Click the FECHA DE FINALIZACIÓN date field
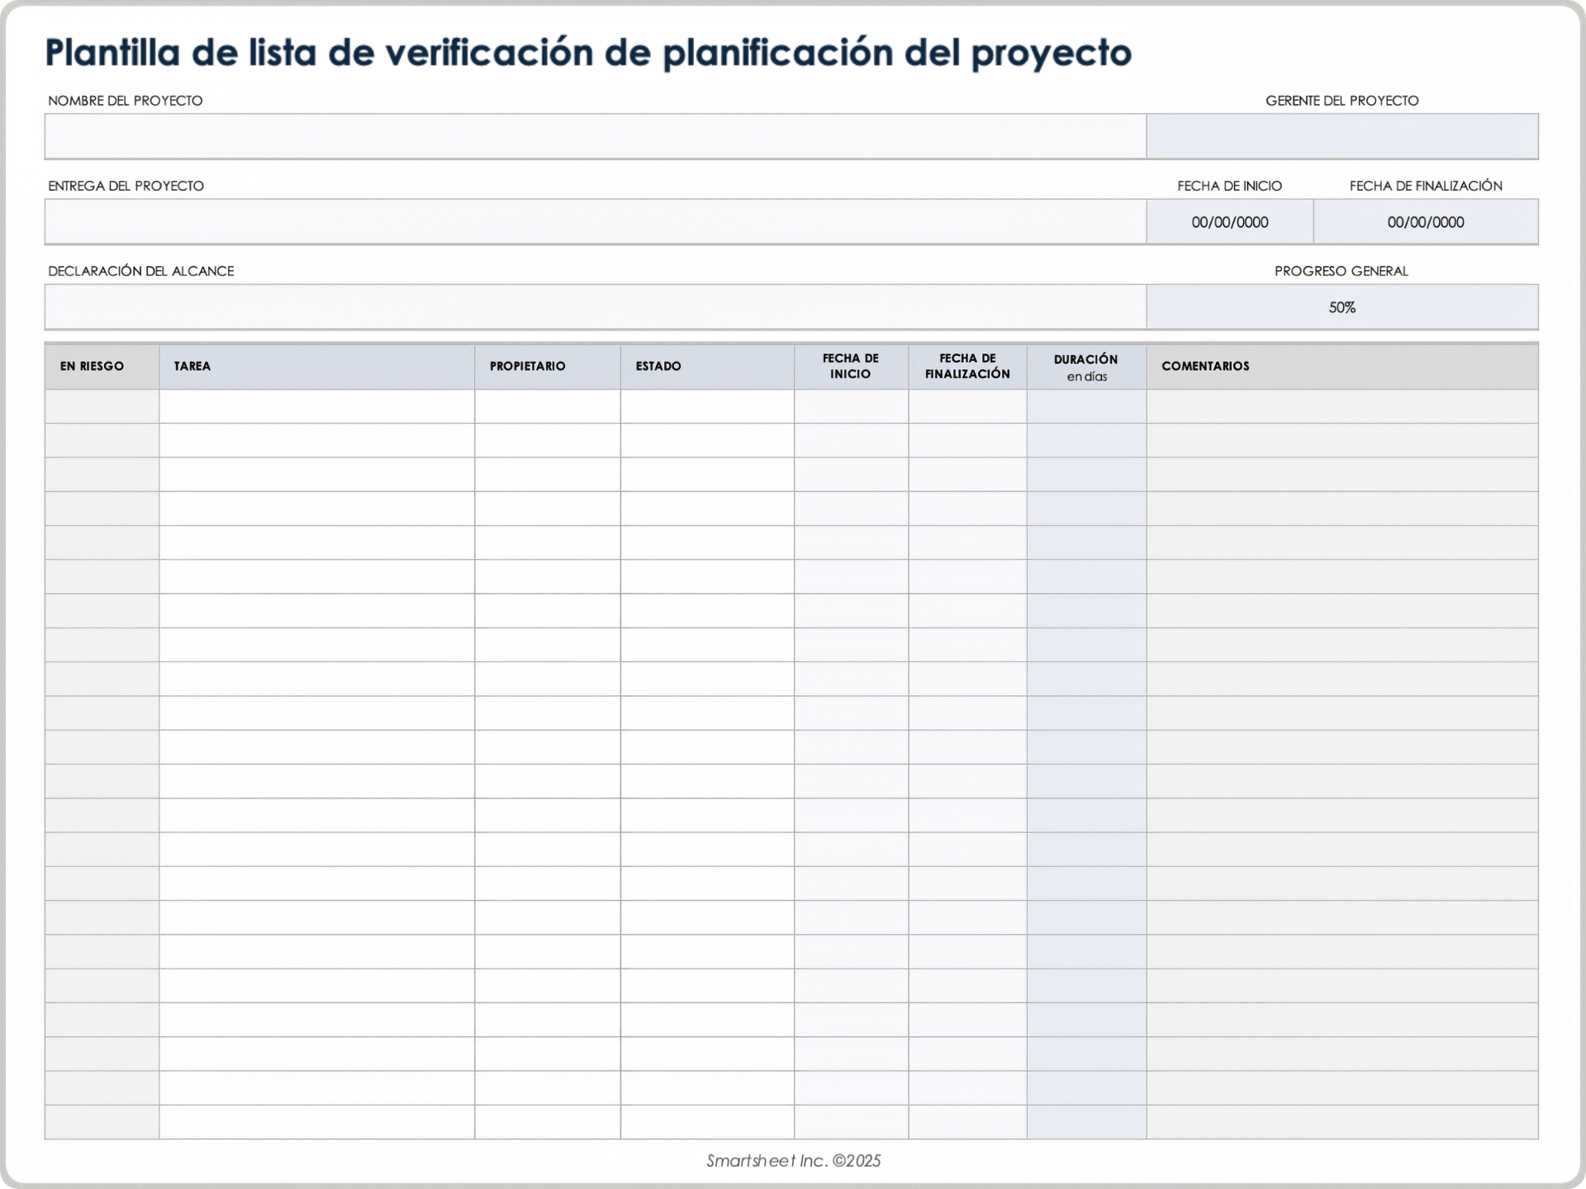 coord(1427,221)
